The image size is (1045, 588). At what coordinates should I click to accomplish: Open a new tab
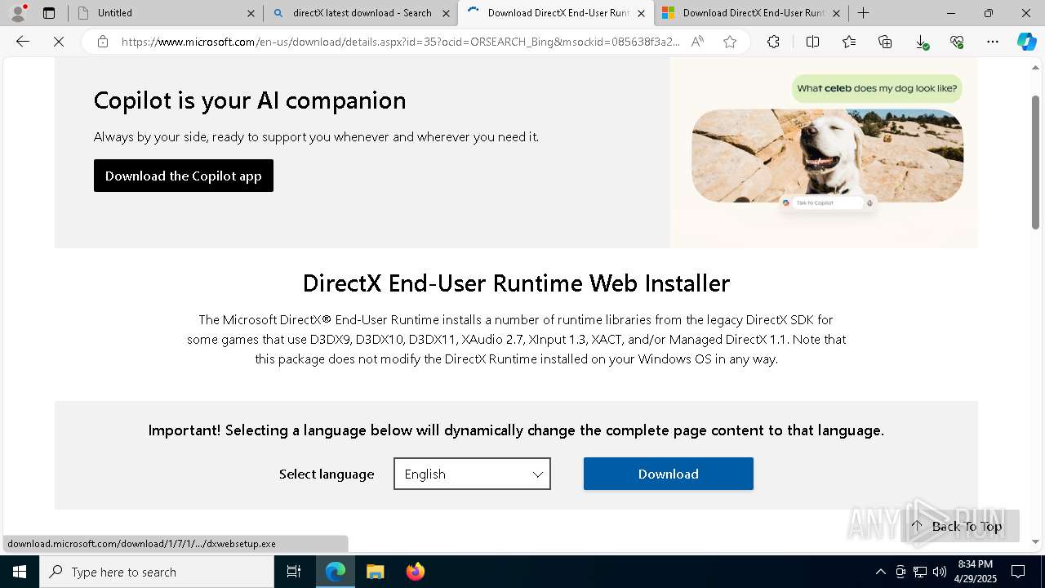coord(863,13)
